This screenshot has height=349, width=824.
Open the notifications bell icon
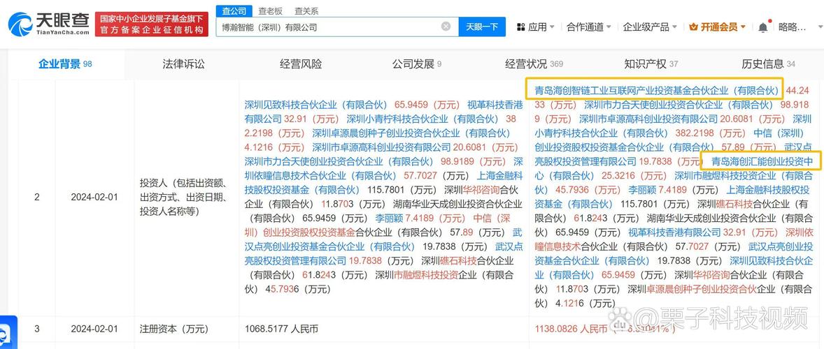pyautogui.click(x=763, y=27)
